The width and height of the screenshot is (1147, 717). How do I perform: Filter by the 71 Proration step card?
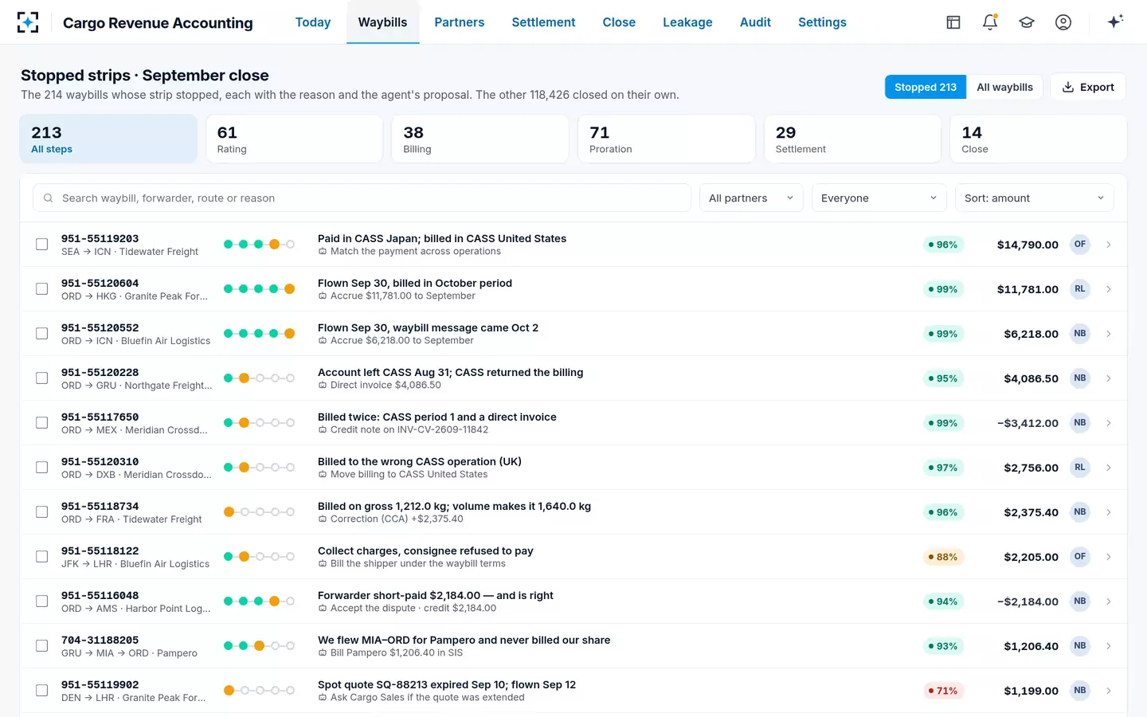click(667, 139)
